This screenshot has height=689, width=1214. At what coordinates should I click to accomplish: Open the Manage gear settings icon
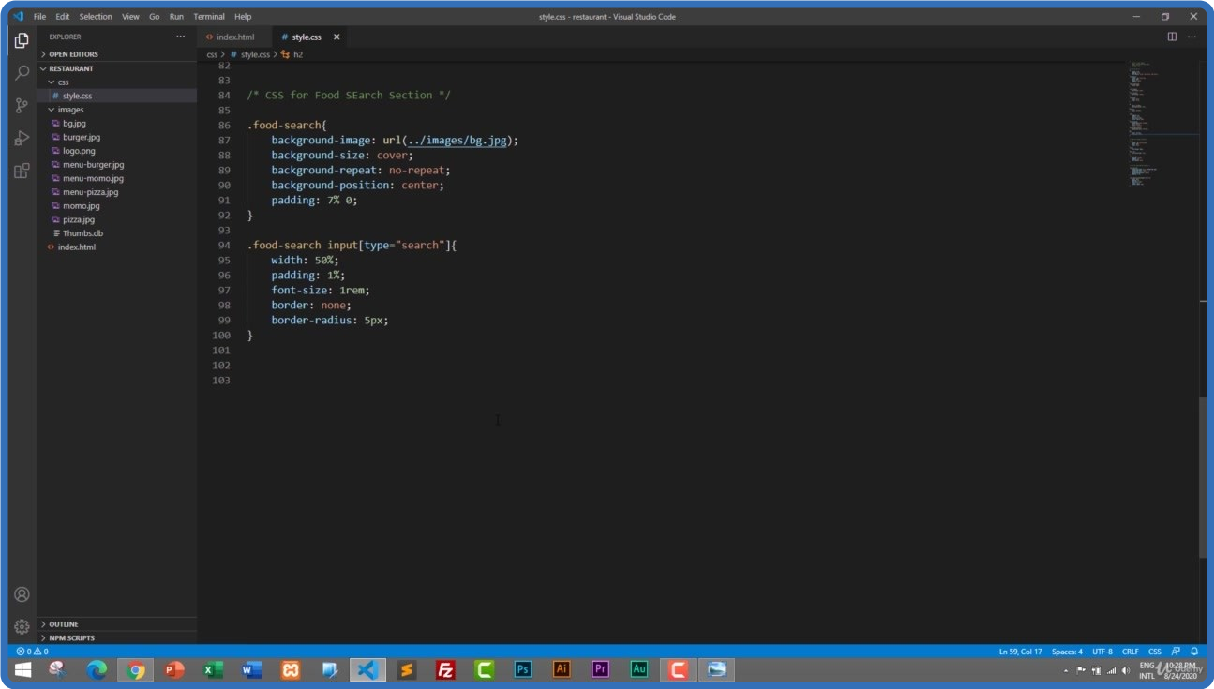click(22, 626)
